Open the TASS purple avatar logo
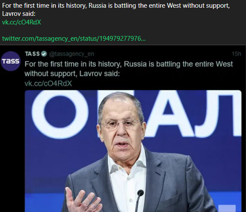 tap(11, 61)
